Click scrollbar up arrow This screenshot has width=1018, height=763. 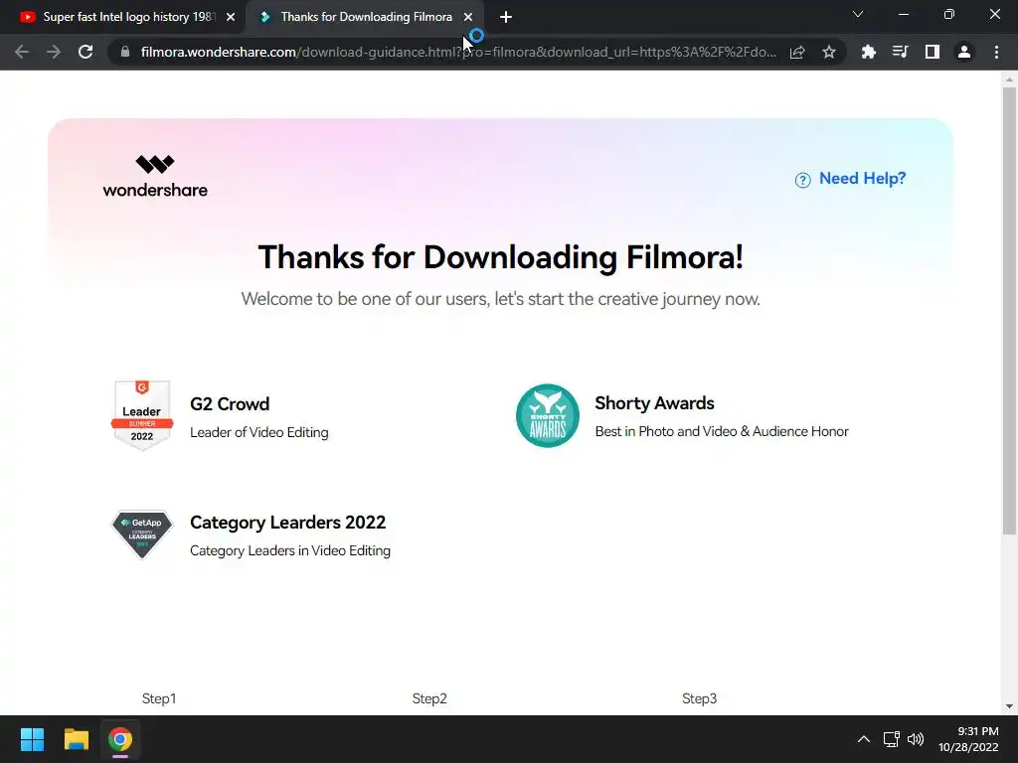click(1009, 79)
